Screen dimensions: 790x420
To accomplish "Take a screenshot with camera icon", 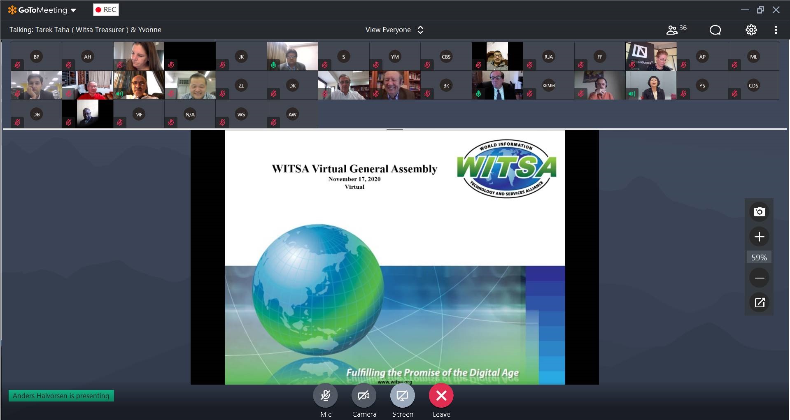I will [x=759, y=212].
